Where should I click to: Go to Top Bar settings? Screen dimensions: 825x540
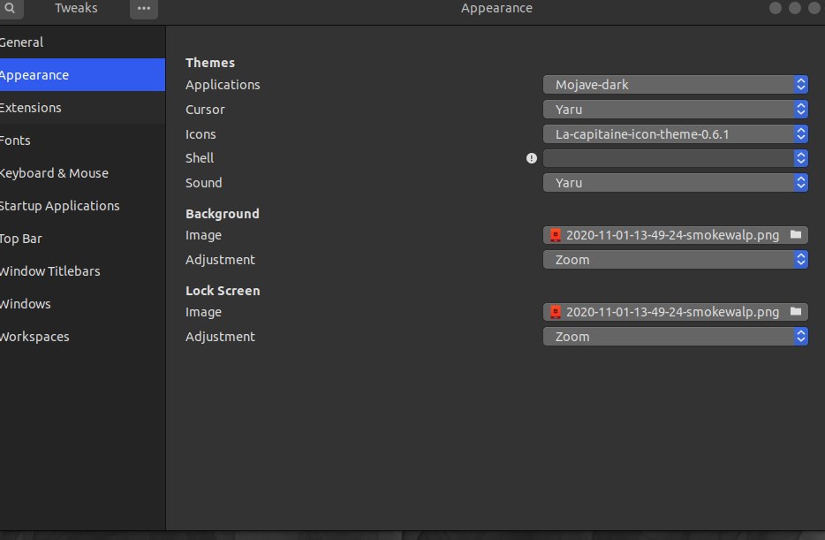83,239
